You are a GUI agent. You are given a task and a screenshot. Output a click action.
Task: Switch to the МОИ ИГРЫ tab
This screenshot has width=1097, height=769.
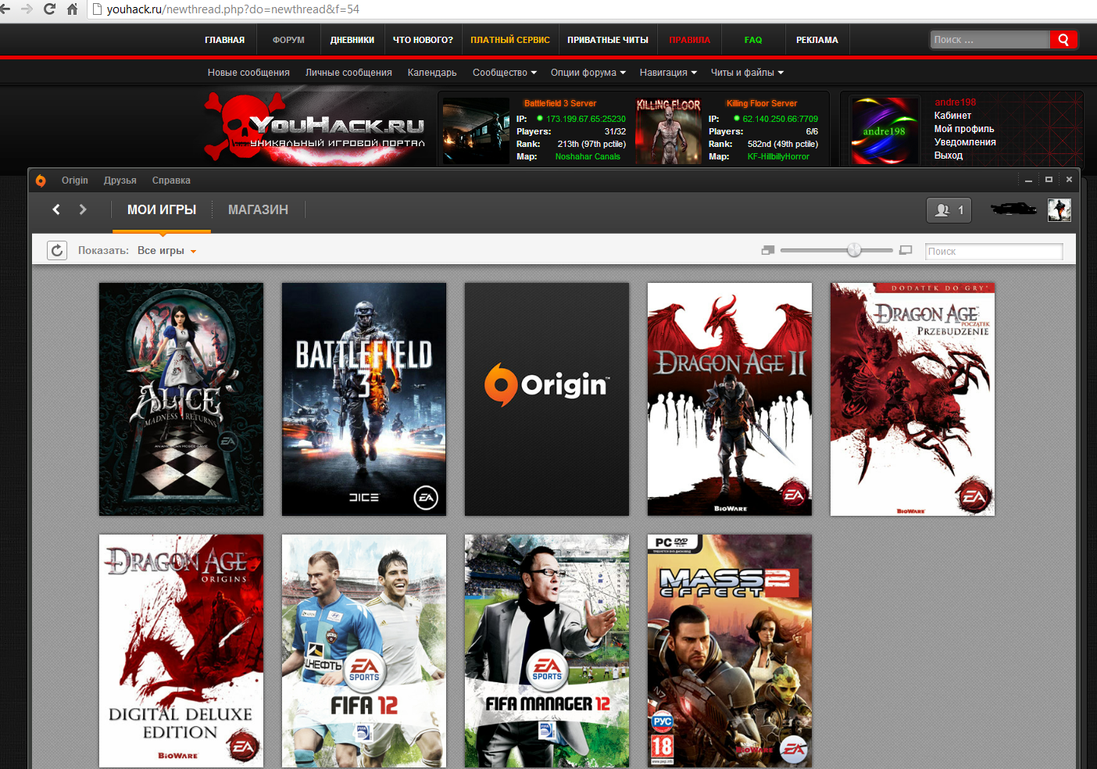tap(162, 209)
